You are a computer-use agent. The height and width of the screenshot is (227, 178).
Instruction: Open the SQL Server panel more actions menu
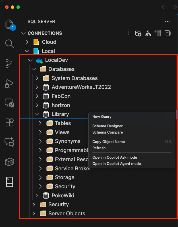pos(167,22)
